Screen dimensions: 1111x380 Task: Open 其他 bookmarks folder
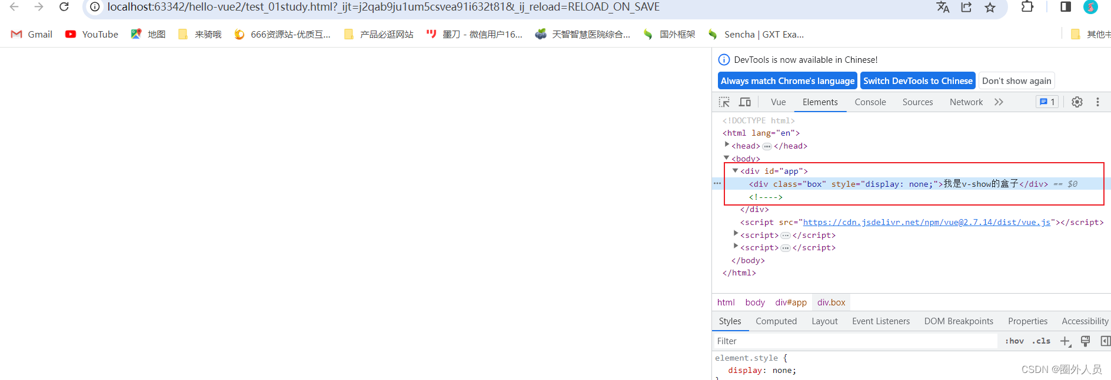(1090, 34)
